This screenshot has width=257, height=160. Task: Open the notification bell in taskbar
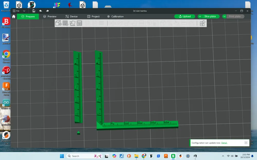(253, 156)
